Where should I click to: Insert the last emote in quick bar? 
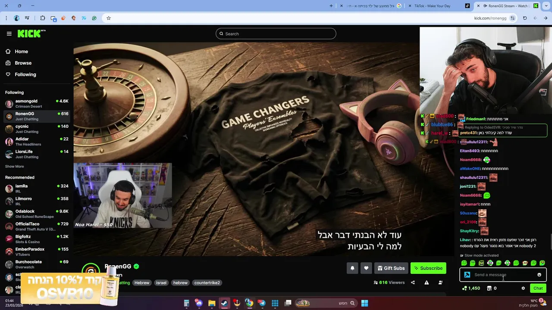542,263
